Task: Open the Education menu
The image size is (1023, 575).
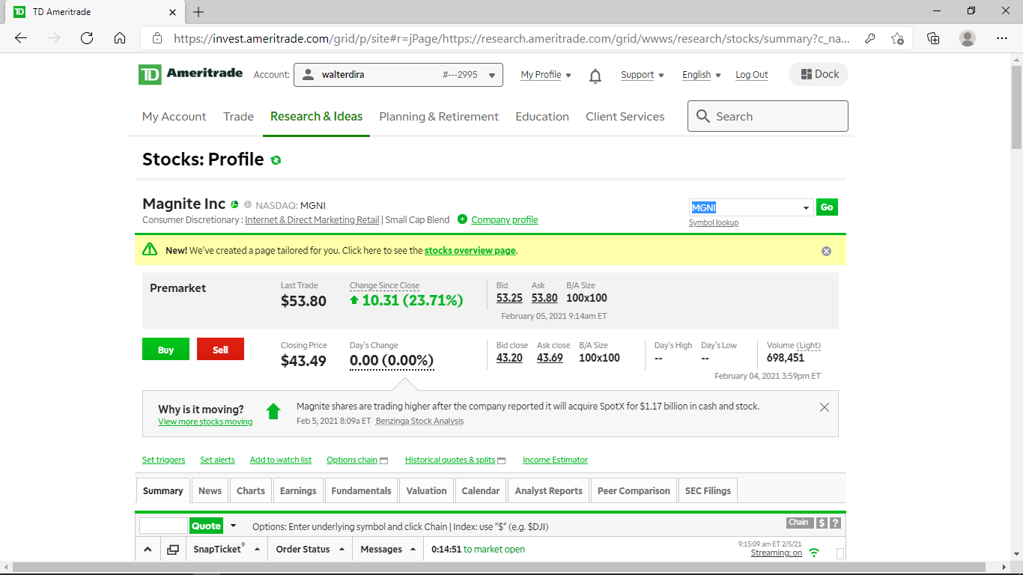Action: click(x=542, y=117)
